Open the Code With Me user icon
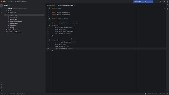169x95 pixels. click(160, 2)
